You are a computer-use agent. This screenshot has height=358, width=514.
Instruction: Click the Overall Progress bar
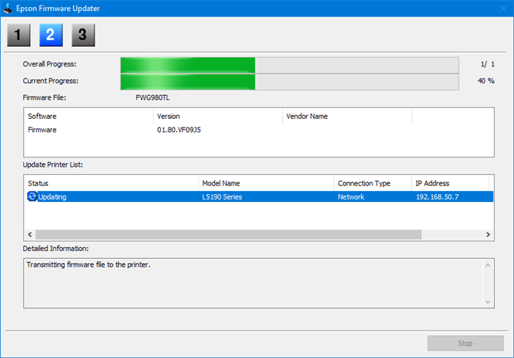pos(289,64)
